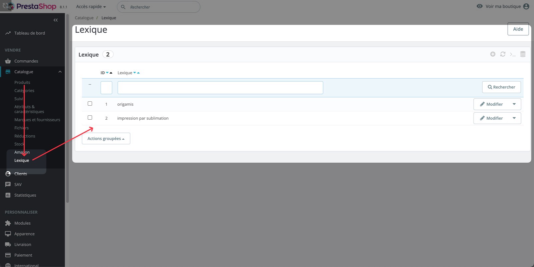Click the eye icon for Voir ma boutique
The image size is (534, 267).
(480, 6)
